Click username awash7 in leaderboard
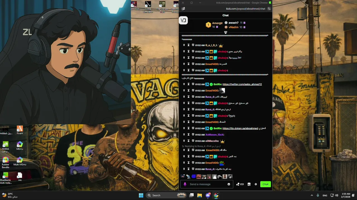The image size is (357, 200). 233,23
